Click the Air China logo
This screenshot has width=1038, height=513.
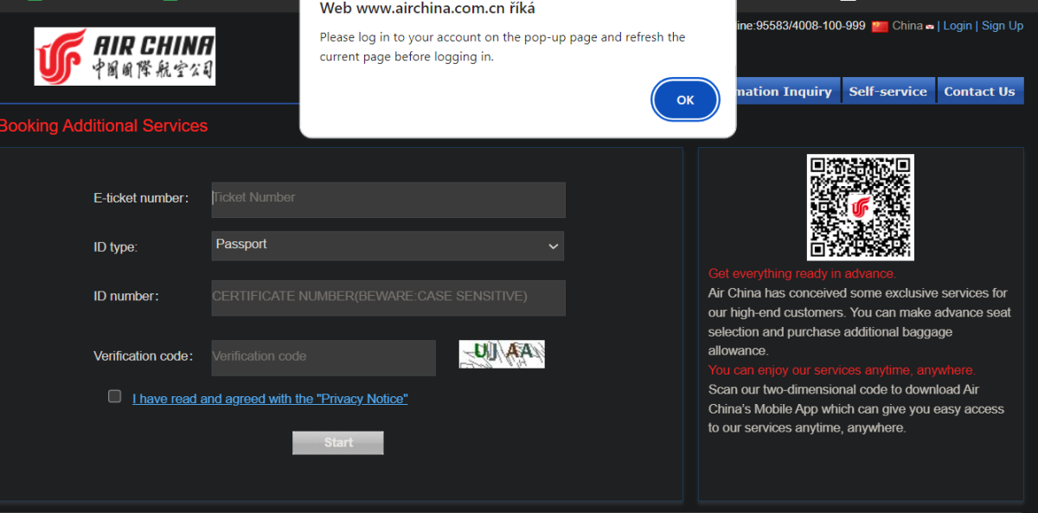pos(125,56)
